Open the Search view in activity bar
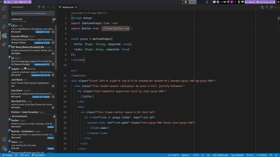 pyautogui.click(x=4, y=17)
